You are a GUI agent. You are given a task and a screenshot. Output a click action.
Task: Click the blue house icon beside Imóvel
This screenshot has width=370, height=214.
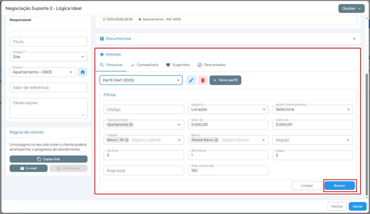pyautogui.click(x=83, y=72)
